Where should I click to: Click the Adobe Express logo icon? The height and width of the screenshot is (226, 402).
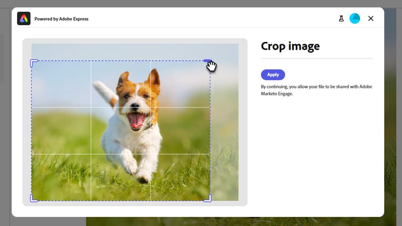pyautogui.click(x=24, y=18)
